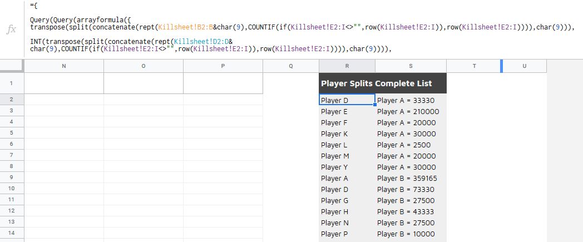Viewport: 583px width, 242px height.
Task: Select the cell Player A = 30000 beside Player Y
Action: click(x=411, y=166)
